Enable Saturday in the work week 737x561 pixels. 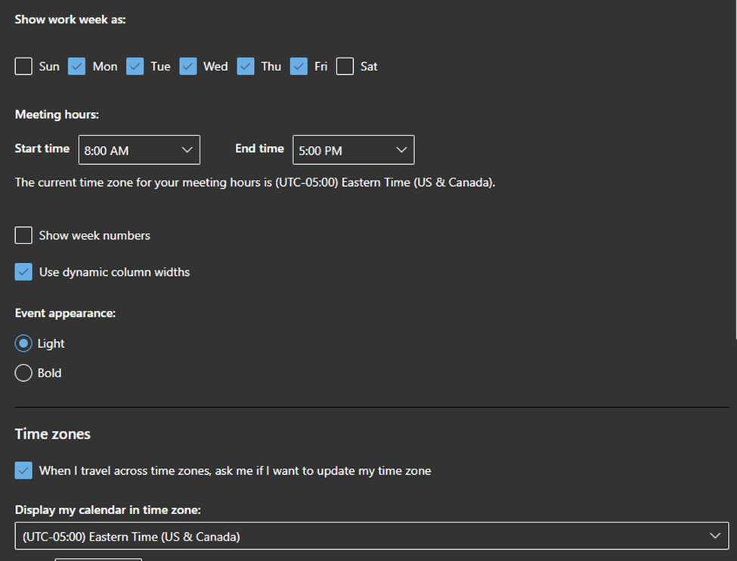(345, 67)
